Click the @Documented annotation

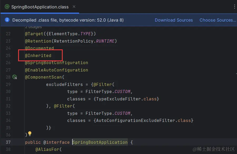click(39, 48)
